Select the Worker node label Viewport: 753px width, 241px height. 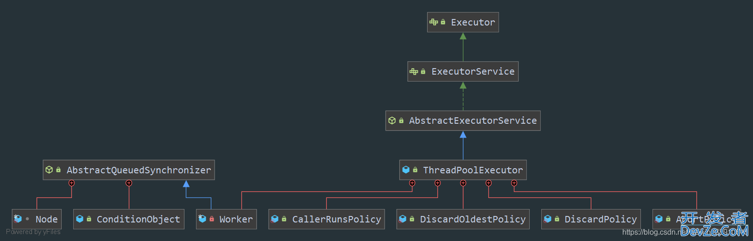[x=236, y=219]
